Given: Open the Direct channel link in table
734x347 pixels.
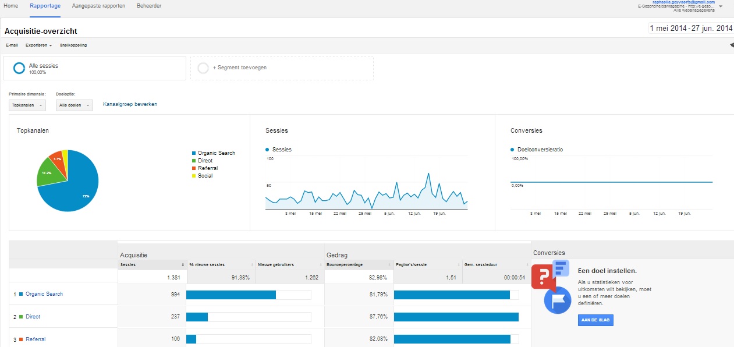Looking at the screenshot, I should coord(33,317).
